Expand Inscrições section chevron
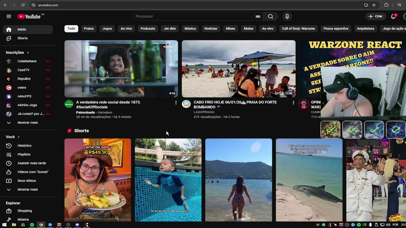Screen dimensions: 406x228 pos(28,53)
